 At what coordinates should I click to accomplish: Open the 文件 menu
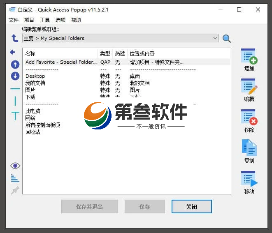14,20
